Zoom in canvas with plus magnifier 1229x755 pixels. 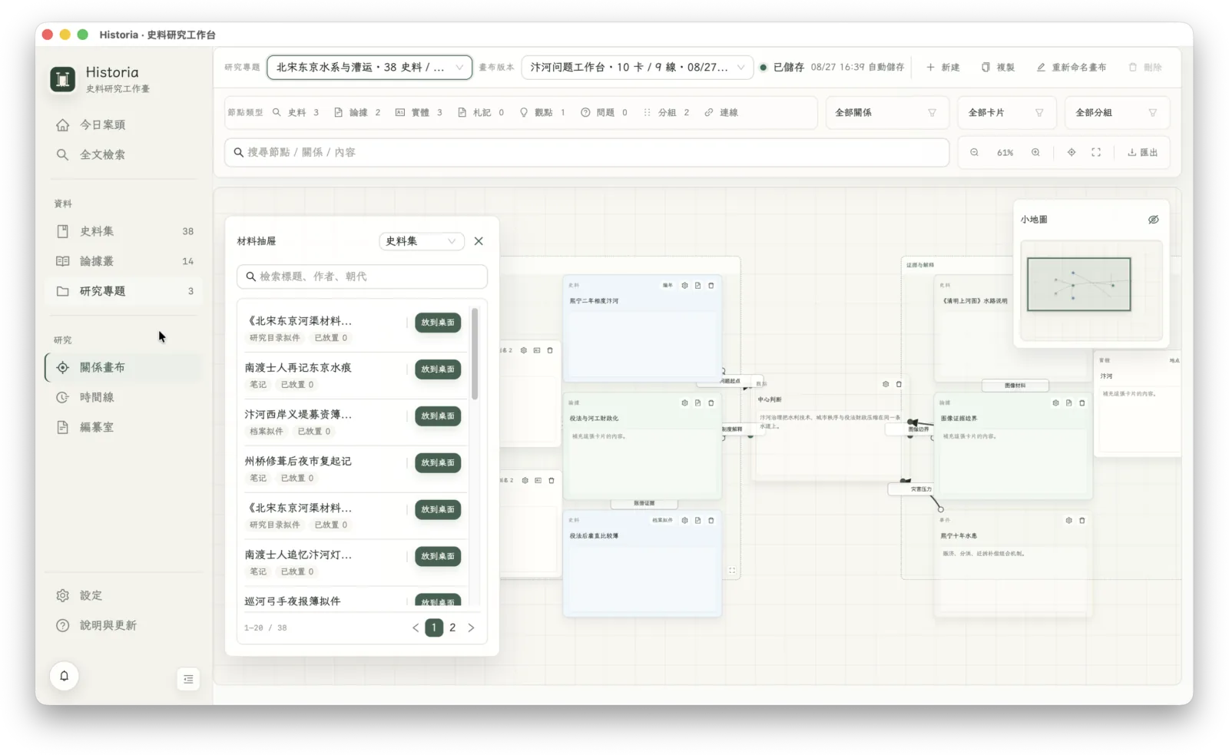(x=1035, y=152)
